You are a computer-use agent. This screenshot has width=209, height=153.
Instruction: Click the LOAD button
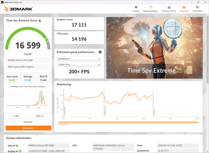point(16,116)
